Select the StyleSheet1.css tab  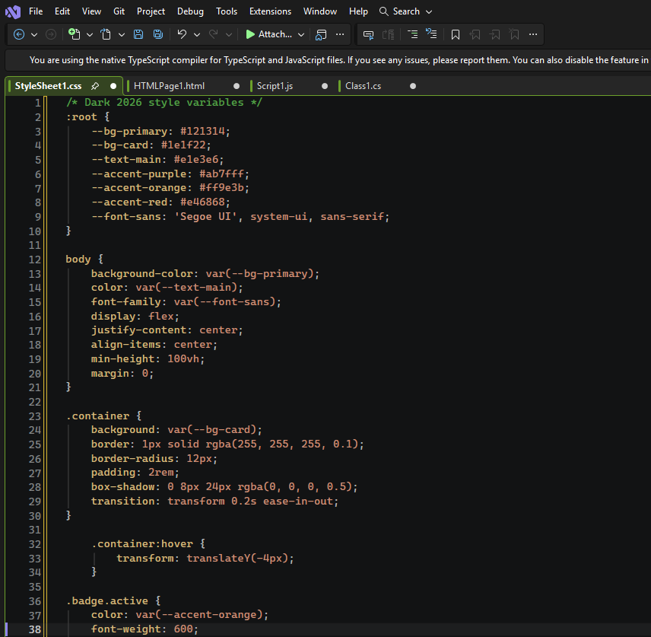click(48, 86)
